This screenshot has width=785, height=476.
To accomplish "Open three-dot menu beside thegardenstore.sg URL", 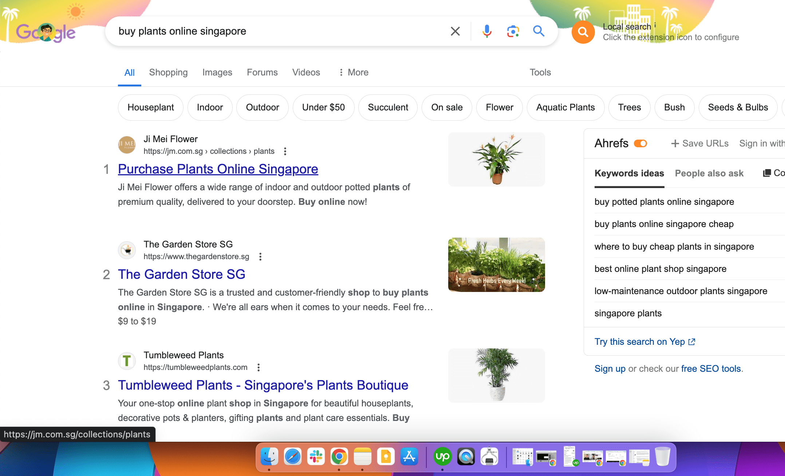I will tap(260, 257).
